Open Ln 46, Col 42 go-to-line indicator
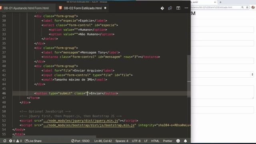Viewport: 256px width, 144px height. pos(103,141)
